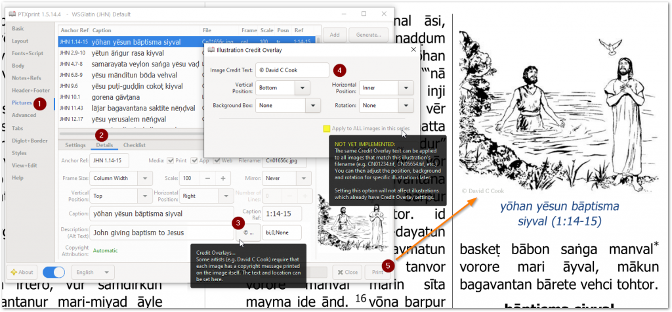Select row JHN 1.14-15 yōhan yēsun bāptisma
Viewport: 672px width, 312px height.
(186, 42)
